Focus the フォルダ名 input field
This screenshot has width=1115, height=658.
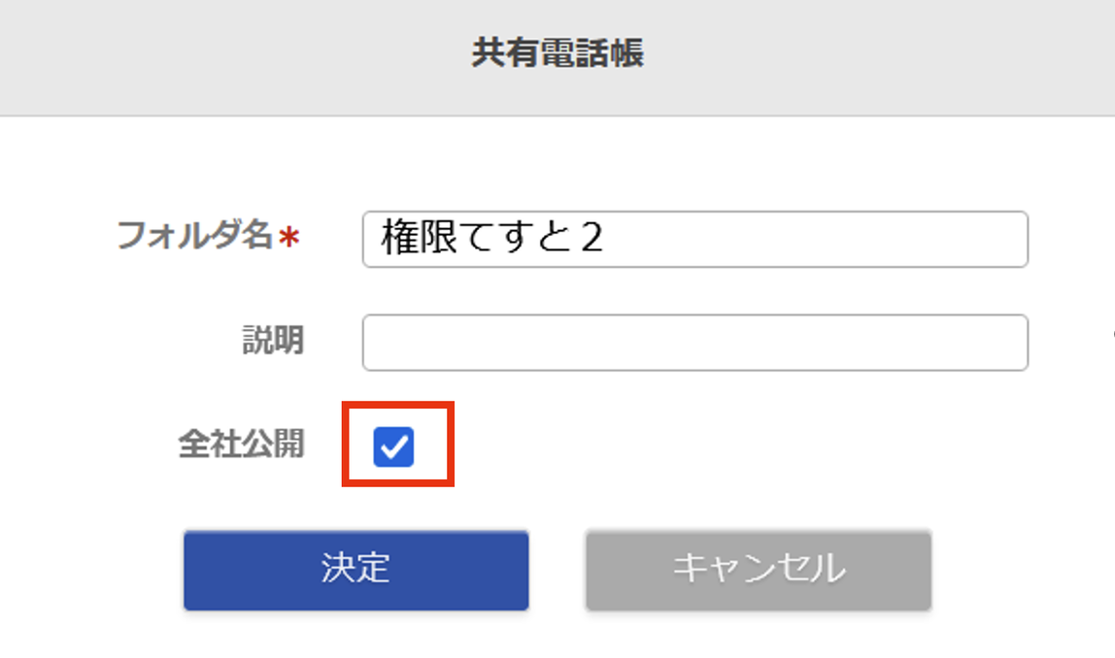coord(693,239)
